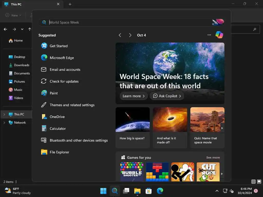Click Learn more on World Space Week
The height and width of the screenshot is (197, 263).
[134, 96]
